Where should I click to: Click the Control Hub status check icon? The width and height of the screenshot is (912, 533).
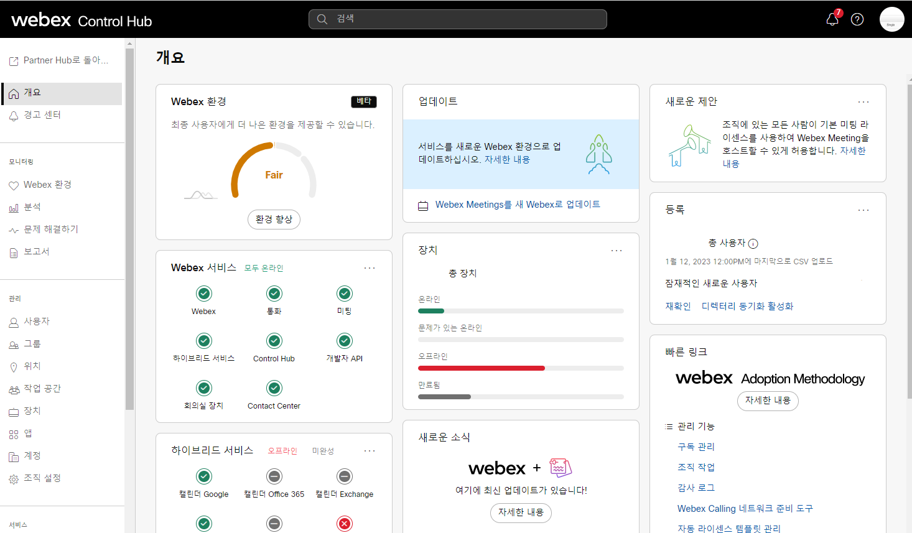(x=274, y=341)
